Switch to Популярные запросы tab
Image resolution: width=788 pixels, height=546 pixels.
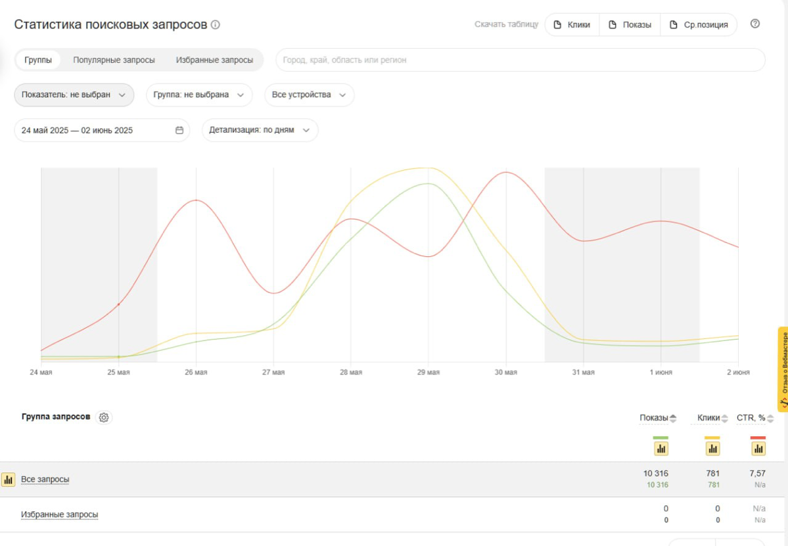tap(114, 60)
